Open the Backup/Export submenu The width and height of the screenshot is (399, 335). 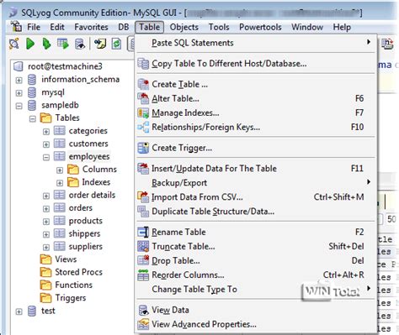[256, 183]
